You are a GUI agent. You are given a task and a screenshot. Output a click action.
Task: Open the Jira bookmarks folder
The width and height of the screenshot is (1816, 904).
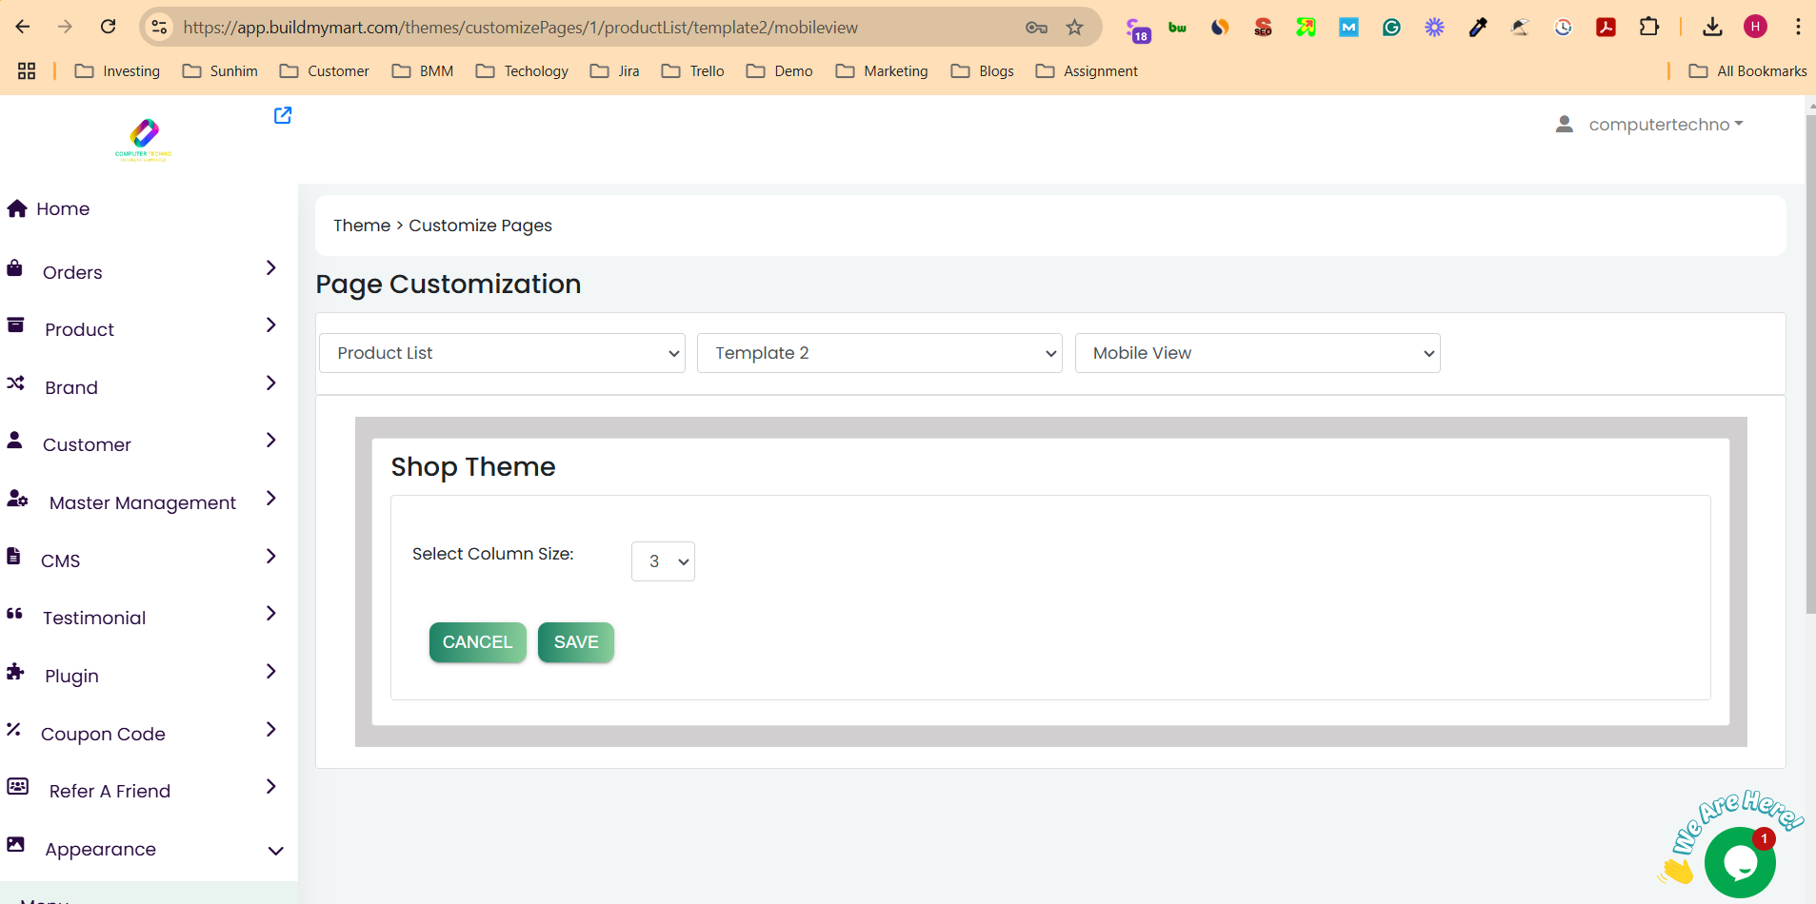click(615, 71)
